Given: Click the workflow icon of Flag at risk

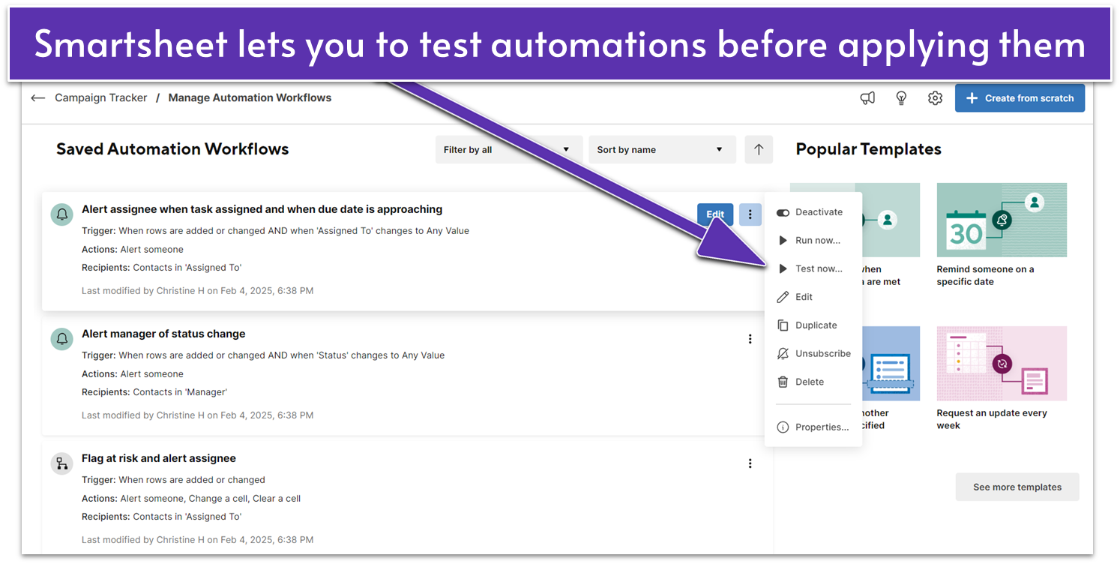Looking at the screenshot, I should [x=61, y=463].
